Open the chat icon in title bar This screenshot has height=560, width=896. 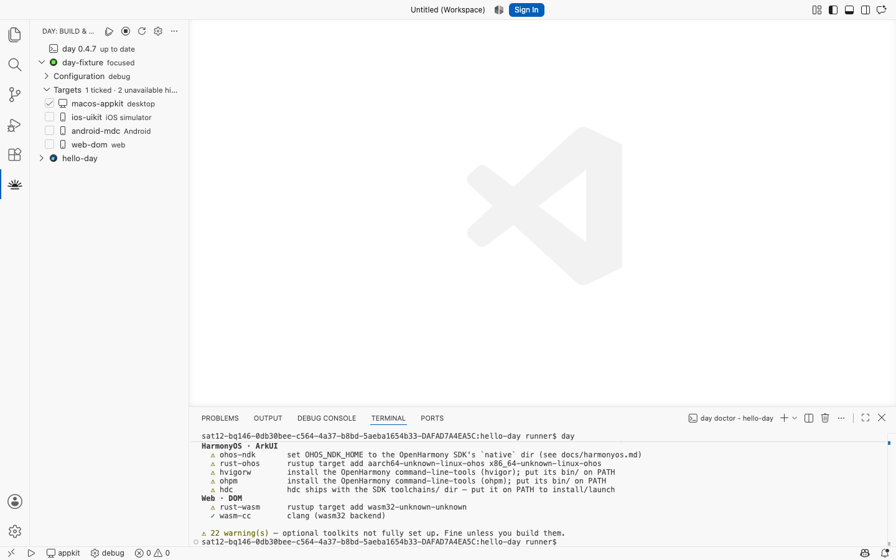(x=882, y=10)
